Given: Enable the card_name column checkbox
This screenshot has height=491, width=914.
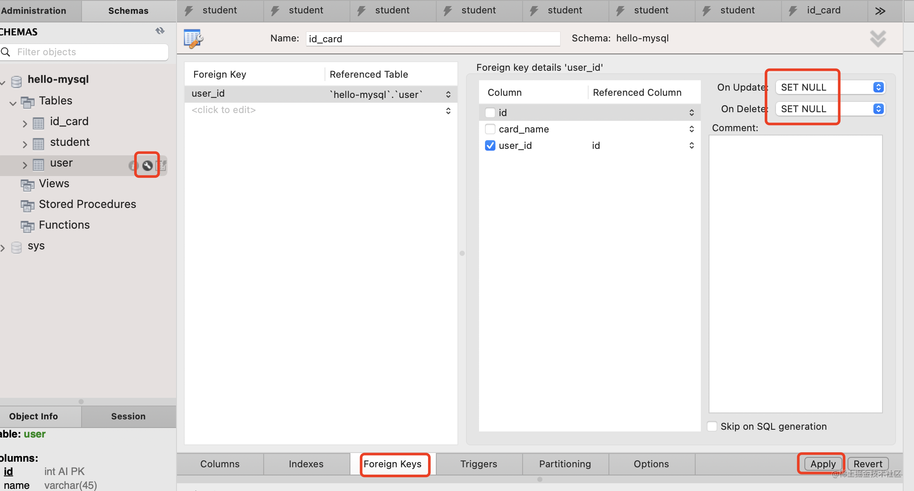Looking at the screenshot, I should click(490, 129).
